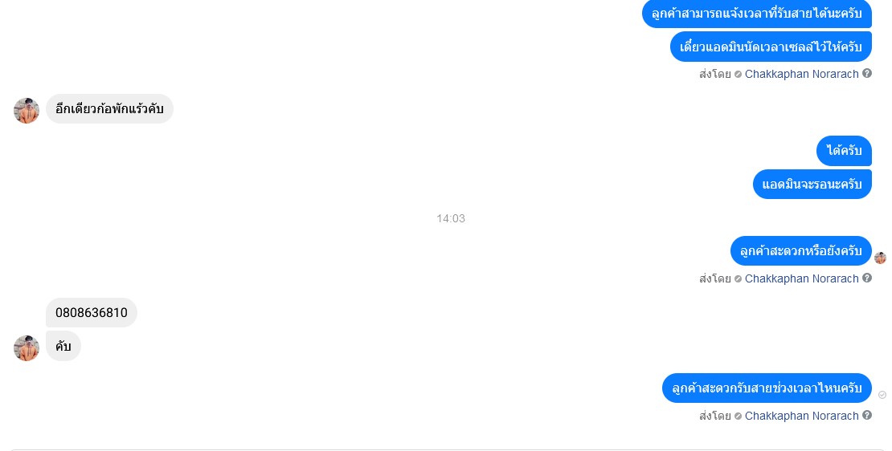
Task: Click help icon under ลูกค้าสะดวกรับสายช่วงเวลาไหนครับ message
Action: 867,415
